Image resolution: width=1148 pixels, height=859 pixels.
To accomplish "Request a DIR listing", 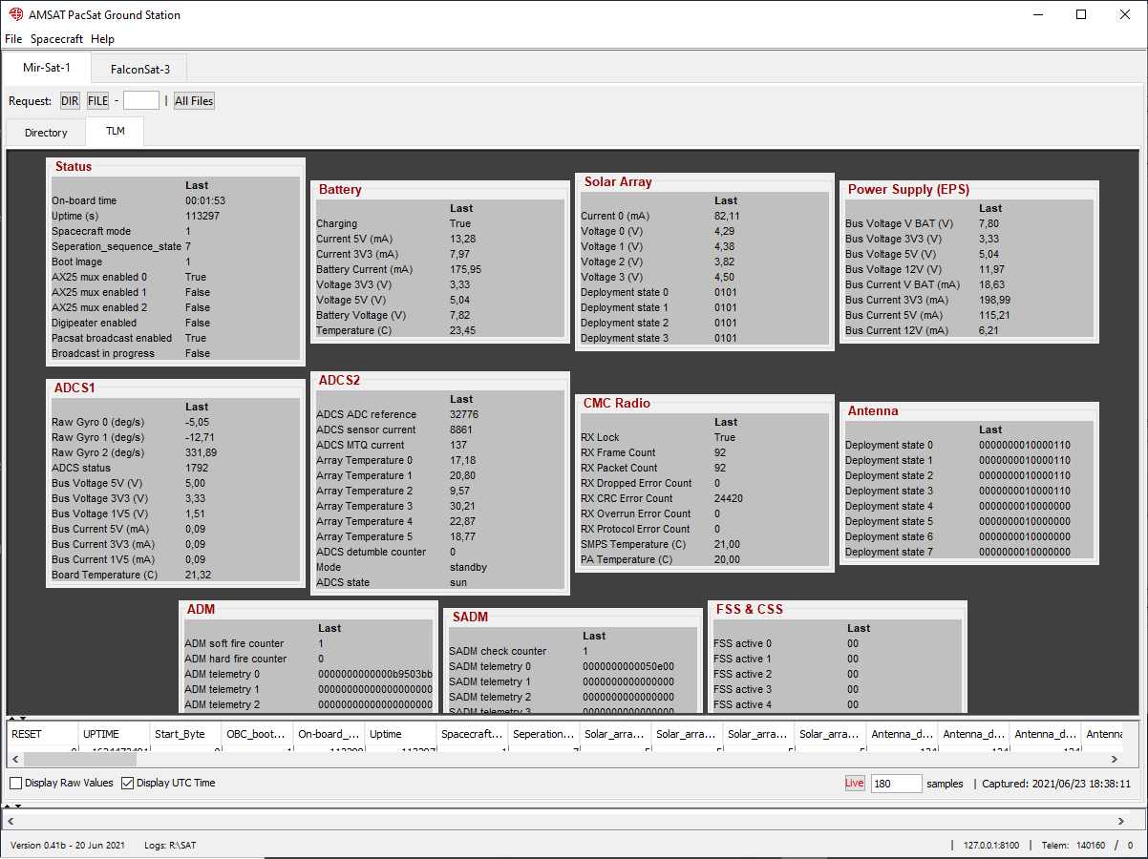I will click(x=70, y=100).
